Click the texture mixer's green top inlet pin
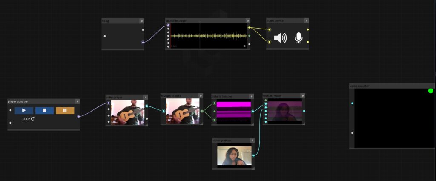This screenshot has width=436, height=181. click(266, 101)
